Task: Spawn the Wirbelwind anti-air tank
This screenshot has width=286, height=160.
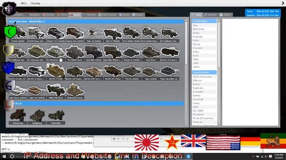Action: pos(75,91)
